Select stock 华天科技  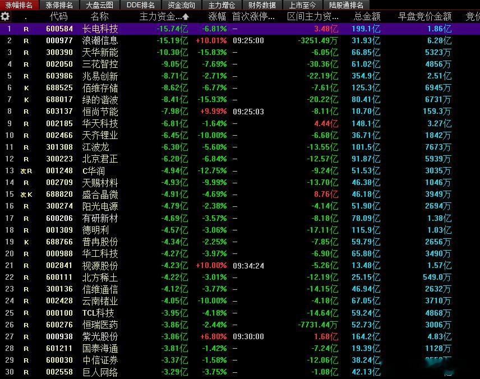[x=100, y=123]
